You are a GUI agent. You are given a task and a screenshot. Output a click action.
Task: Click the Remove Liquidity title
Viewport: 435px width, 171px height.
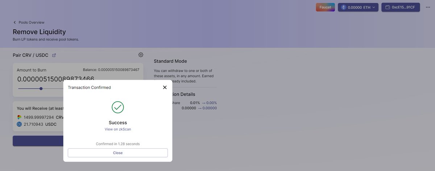point(39,32)
